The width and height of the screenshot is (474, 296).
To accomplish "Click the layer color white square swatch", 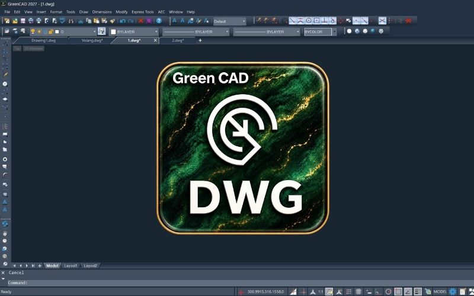I will [57, 31].
